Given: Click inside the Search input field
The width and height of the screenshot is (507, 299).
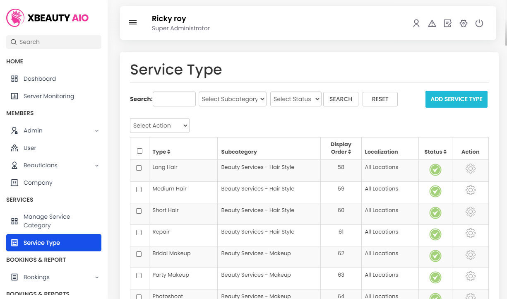Looking at the screenshot, I should coord(174,99).
